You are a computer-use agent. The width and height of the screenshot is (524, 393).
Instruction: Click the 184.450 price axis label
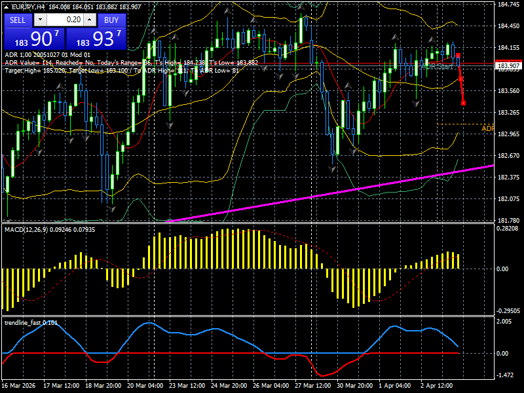[x=509, y=26]
